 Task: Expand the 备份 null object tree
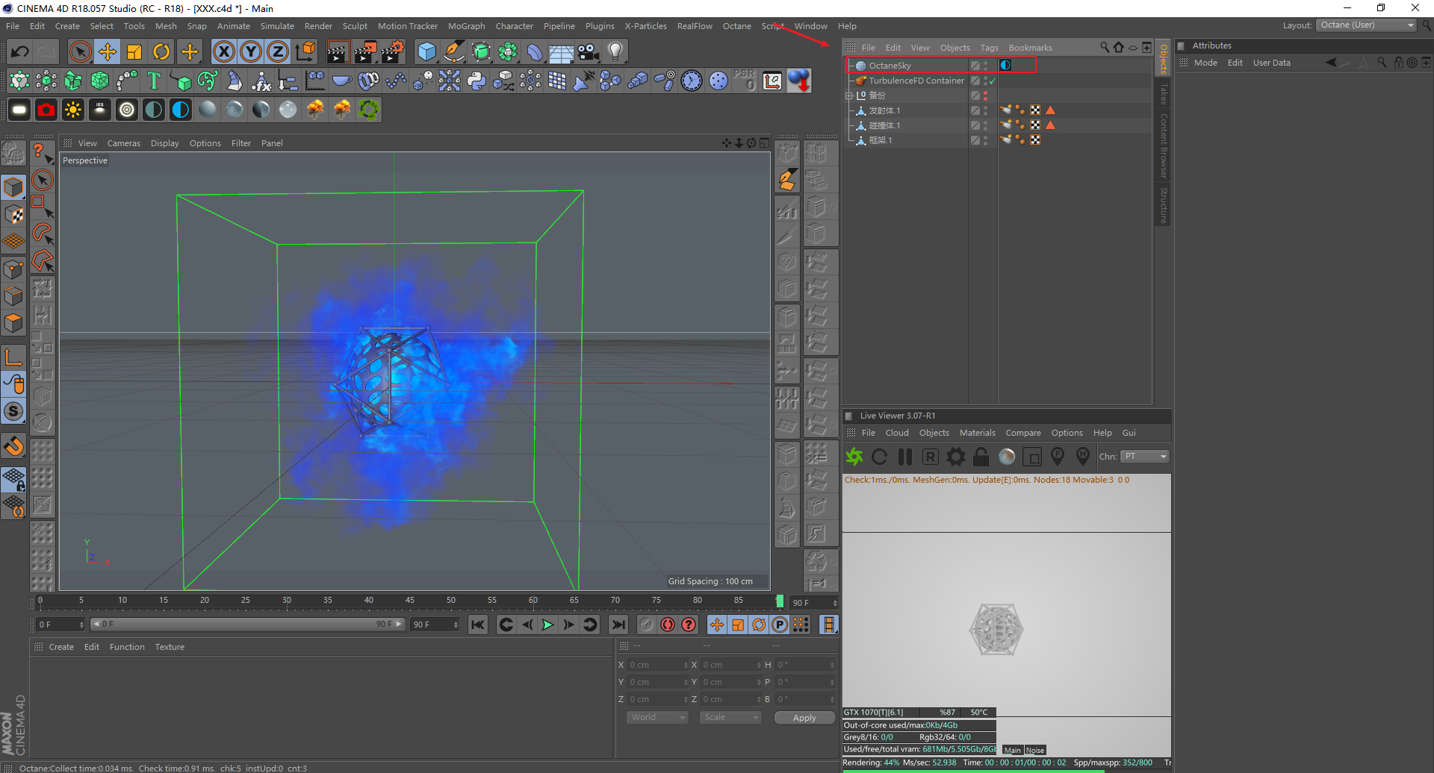tap(849, 96)
